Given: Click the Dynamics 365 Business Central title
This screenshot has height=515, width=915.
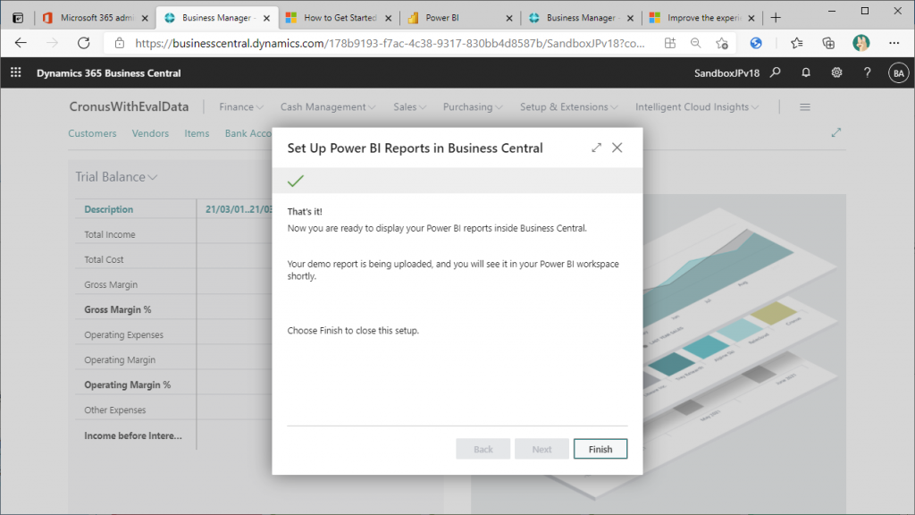Looking at the screenshot, I should [108, 73].
